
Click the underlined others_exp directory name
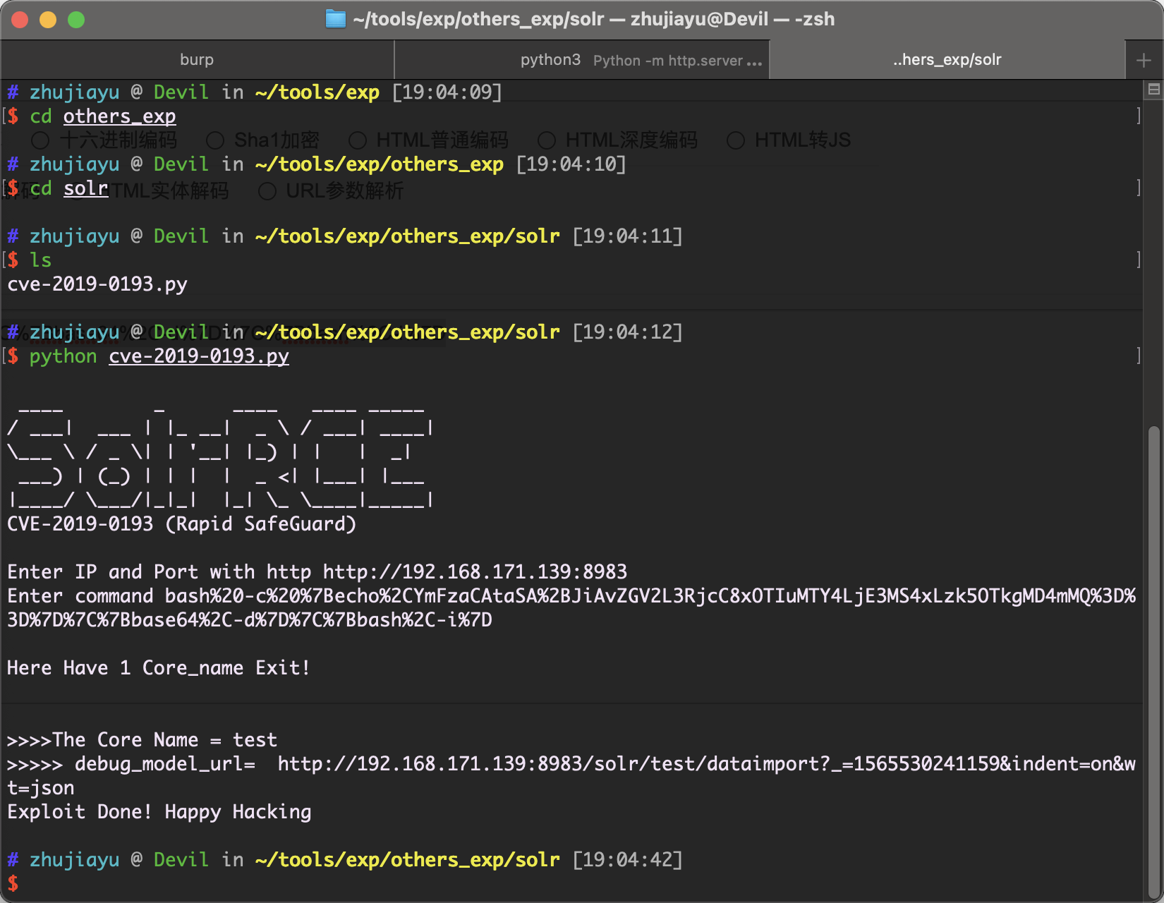click(x=119, y=116)
